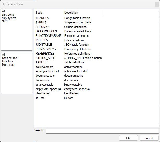Select dmy-system in the source list
160x142 pixels.
tap(9, 18)
